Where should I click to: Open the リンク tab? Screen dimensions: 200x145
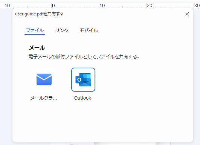[62, 30]
